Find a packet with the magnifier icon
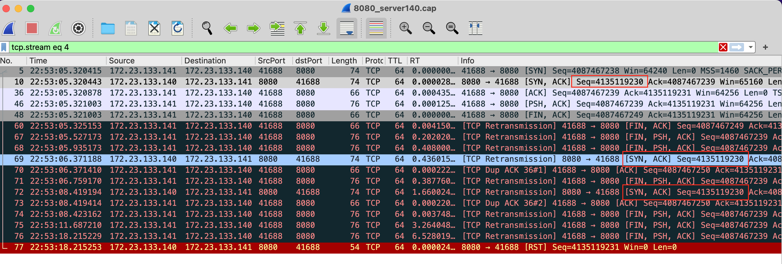The height and width of the screenshot is (264, 782). click(207, 28)
